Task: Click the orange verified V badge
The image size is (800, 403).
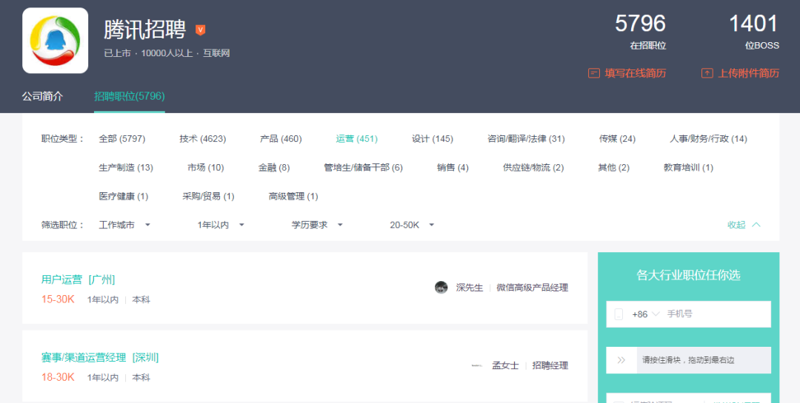Action: coord(201,30)
